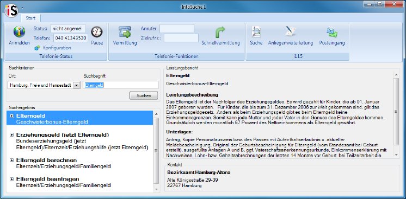Click the Suchen button

pyautogui.click(x=144, y=95)
